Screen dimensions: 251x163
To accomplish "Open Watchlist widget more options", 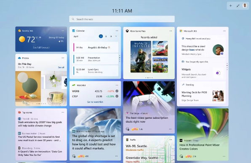I will pyautogui.click(x=117, y=86).
